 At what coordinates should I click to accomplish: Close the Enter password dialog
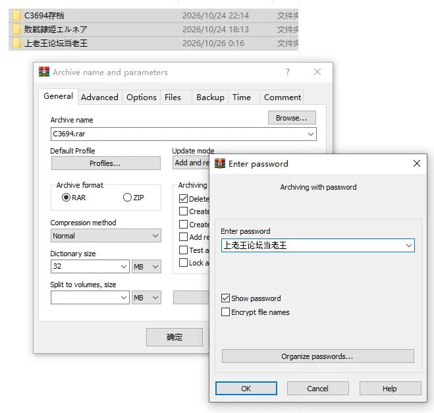pyautogui.click(x=417, y=163)
